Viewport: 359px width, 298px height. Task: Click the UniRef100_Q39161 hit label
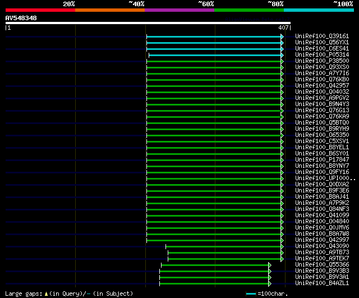(x=322, y=36)
